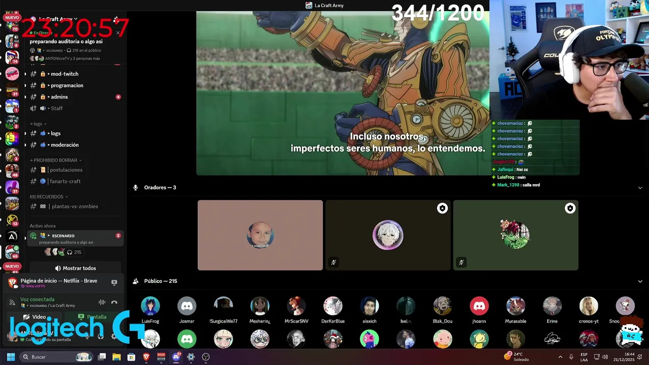Open server icon with 74 badge
Screen dimensions: 649x365
pyautogui.click(x=12, y=57)
